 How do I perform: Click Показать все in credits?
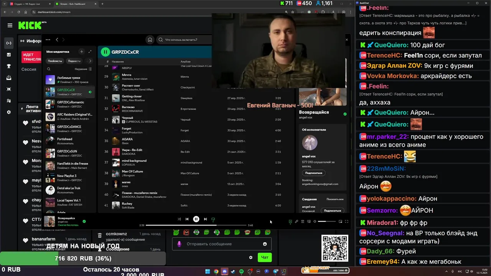335,199
